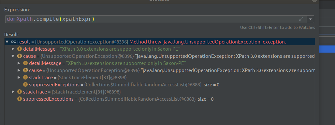Expand the nested detailMessage node under cause
This screenshot has height=125, width=335.
(x=19, y=63)
